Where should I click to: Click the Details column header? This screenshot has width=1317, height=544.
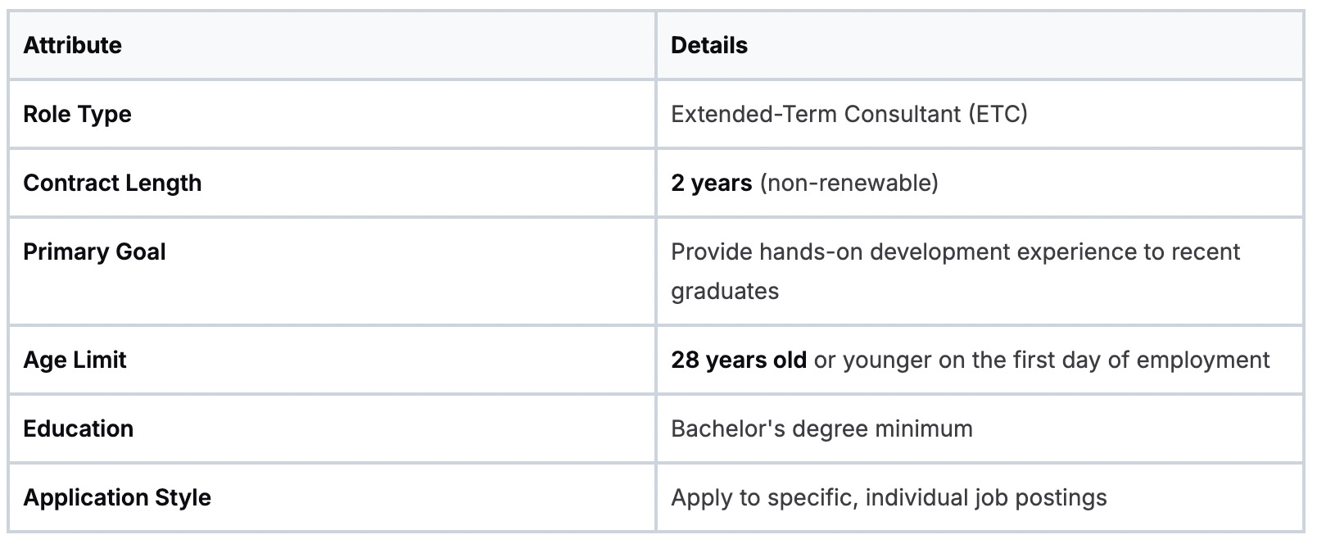pyautogui.click(x=709, y=45)
